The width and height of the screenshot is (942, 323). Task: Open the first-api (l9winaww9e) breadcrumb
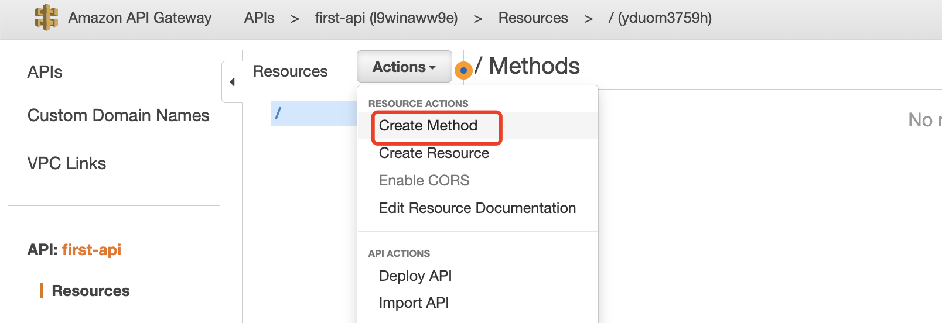pyautogui.click(x=386, y=18)
